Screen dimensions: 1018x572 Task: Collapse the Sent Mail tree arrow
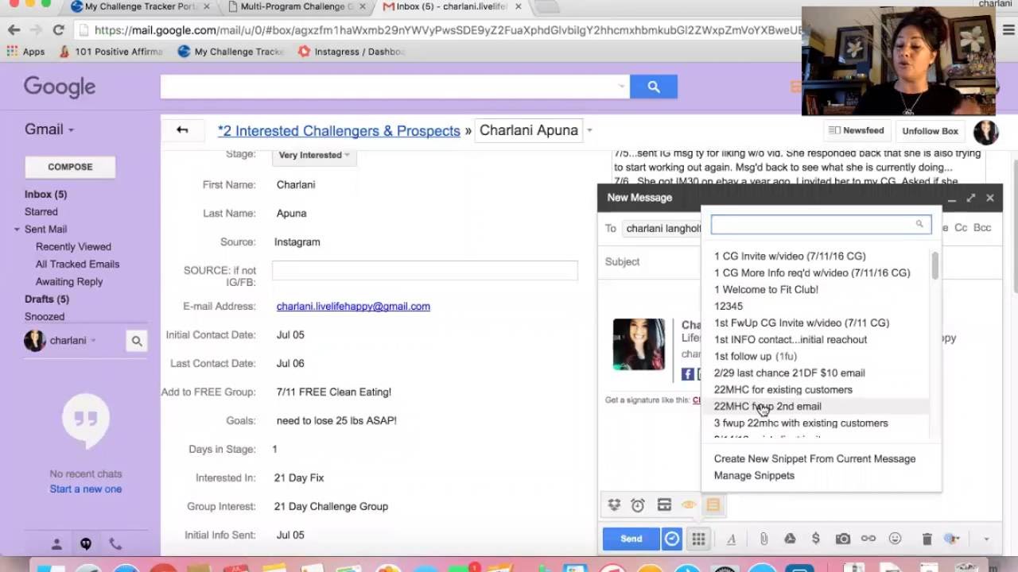coord(17,230)
